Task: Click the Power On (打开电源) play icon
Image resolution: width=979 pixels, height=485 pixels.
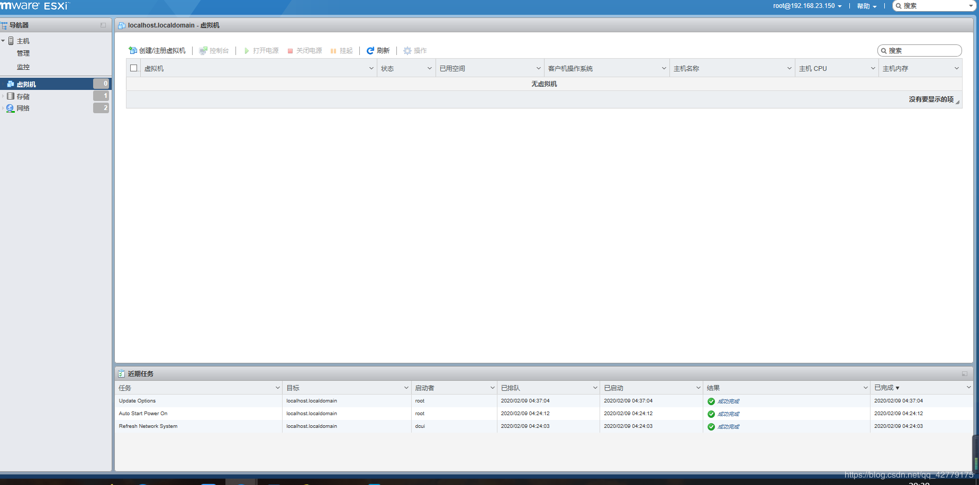Action: click(247, 51)
